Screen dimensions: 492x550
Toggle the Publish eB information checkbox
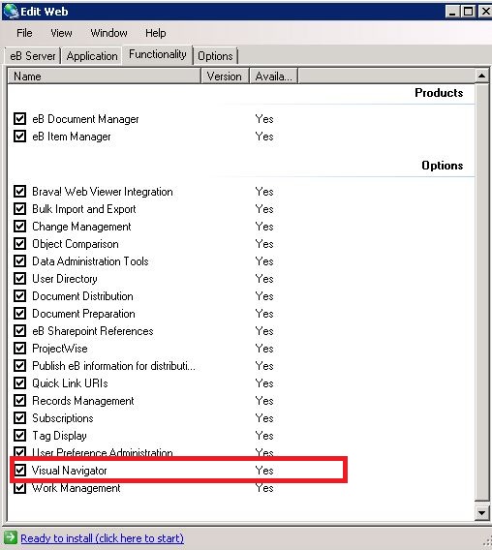[x=20, y=365]
